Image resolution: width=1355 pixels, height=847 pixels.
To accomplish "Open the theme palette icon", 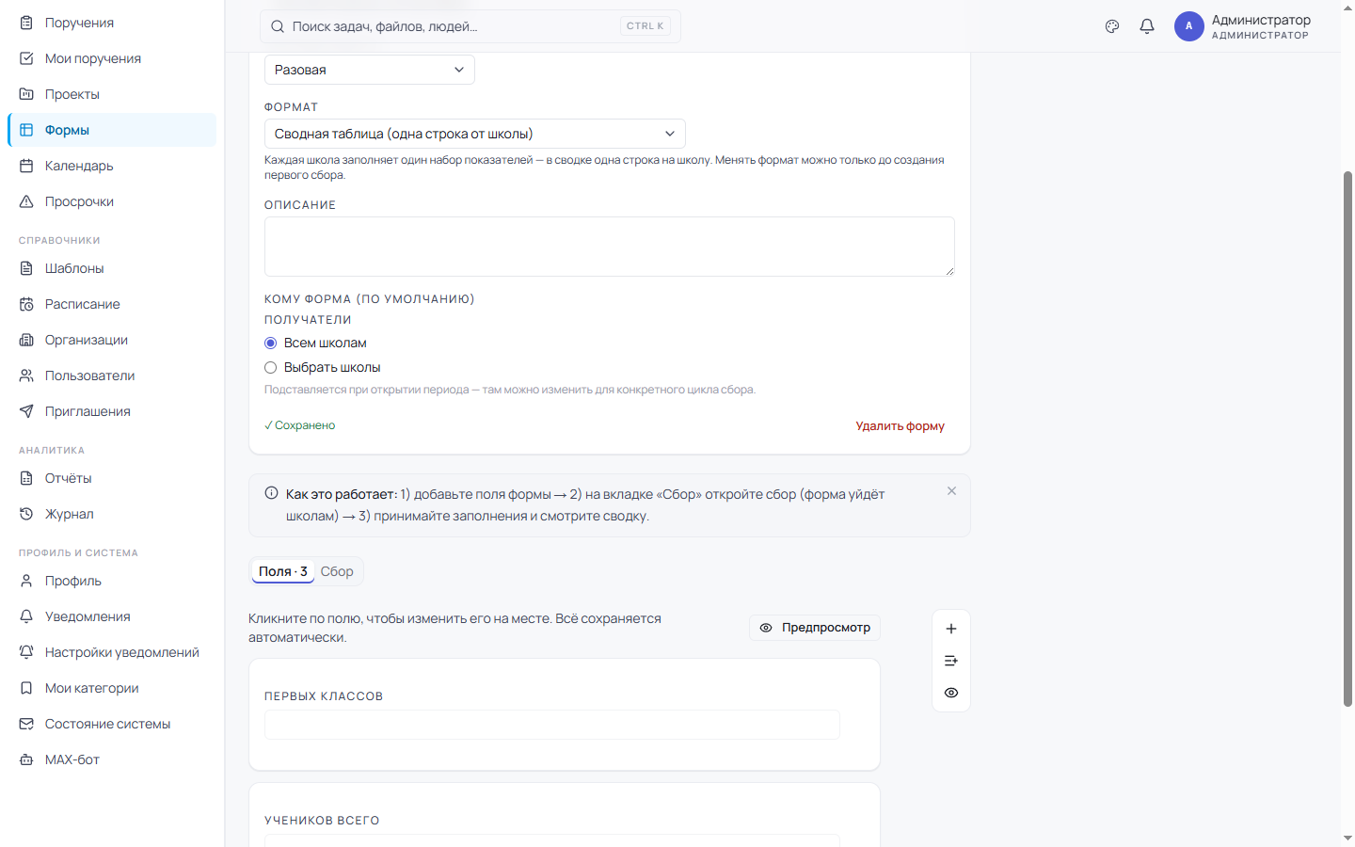I will [x=1112, y=26].
